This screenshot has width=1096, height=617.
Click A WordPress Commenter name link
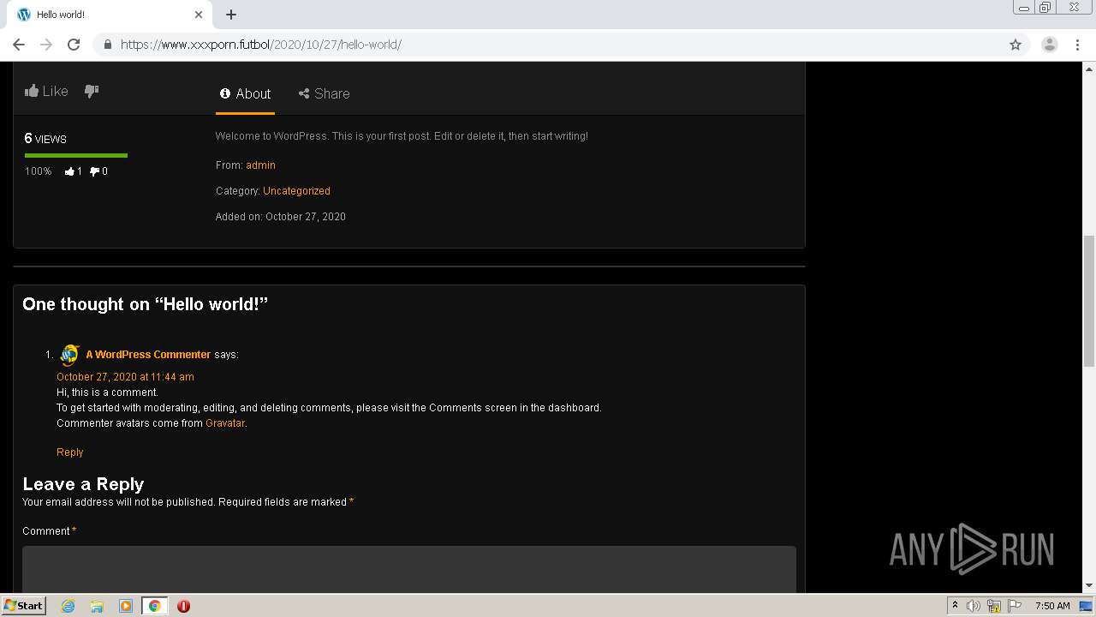click(148, 354)
